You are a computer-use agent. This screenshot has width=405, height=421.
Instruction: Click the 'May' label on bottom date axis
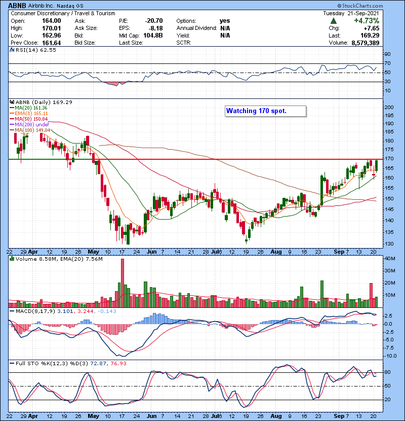coord(94,416)
